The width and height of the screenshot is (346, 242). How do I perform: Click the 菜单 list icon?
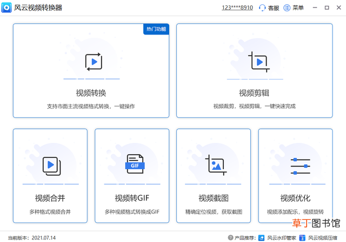[x=287, y=8]
